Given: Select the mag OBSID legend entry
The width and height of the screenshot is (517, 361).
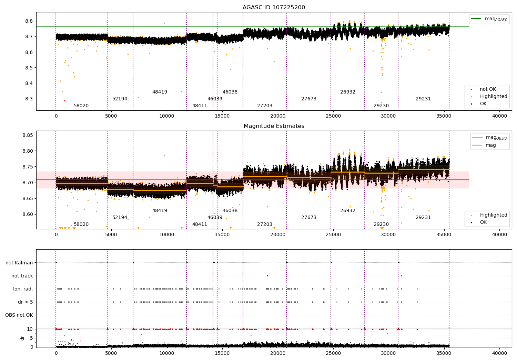Looking at the screenshot, I should (x=490, y=138).
